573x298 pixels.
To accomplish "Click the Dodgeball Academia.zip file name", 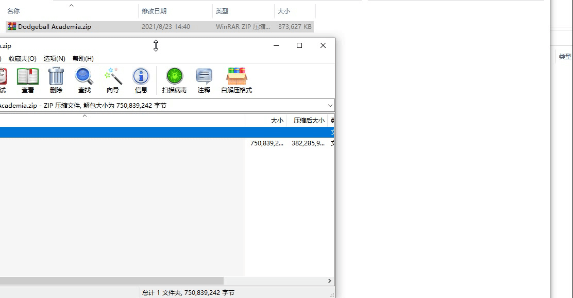I will tap(55, 27).
